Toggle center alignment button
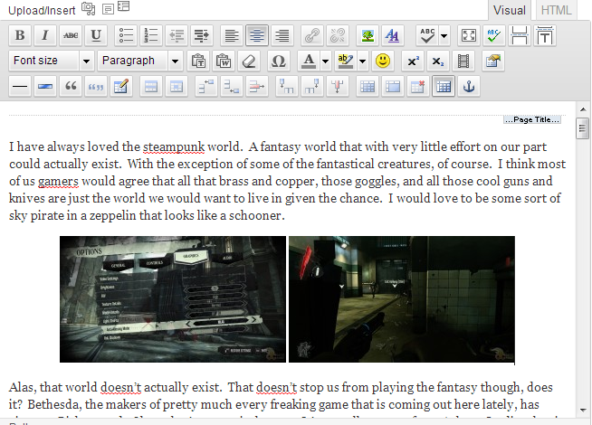Viewport: 592px width, 425px height. [x=257, y=35]
